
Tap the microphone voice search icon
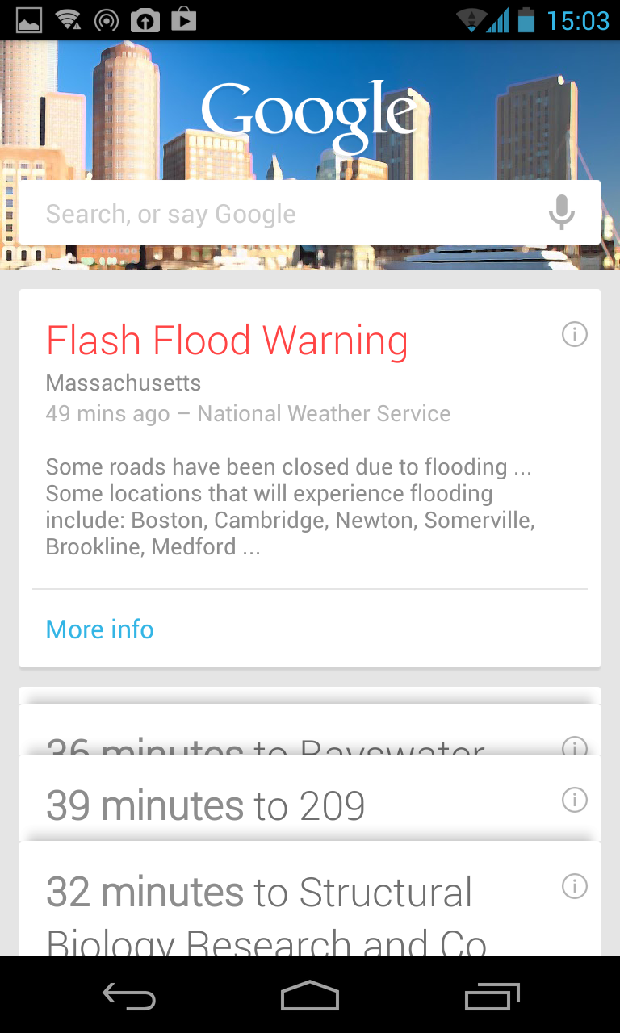pyautogui.click(x=562, y=212)
